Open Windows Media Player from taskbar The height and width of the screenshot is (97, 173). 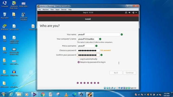click(26, 95)
